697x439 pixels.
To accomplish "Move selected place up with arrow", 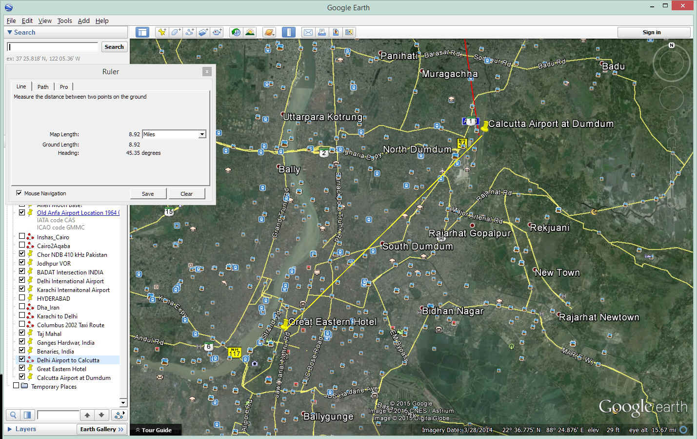I will pyautogui.click(x=87, y=415).
